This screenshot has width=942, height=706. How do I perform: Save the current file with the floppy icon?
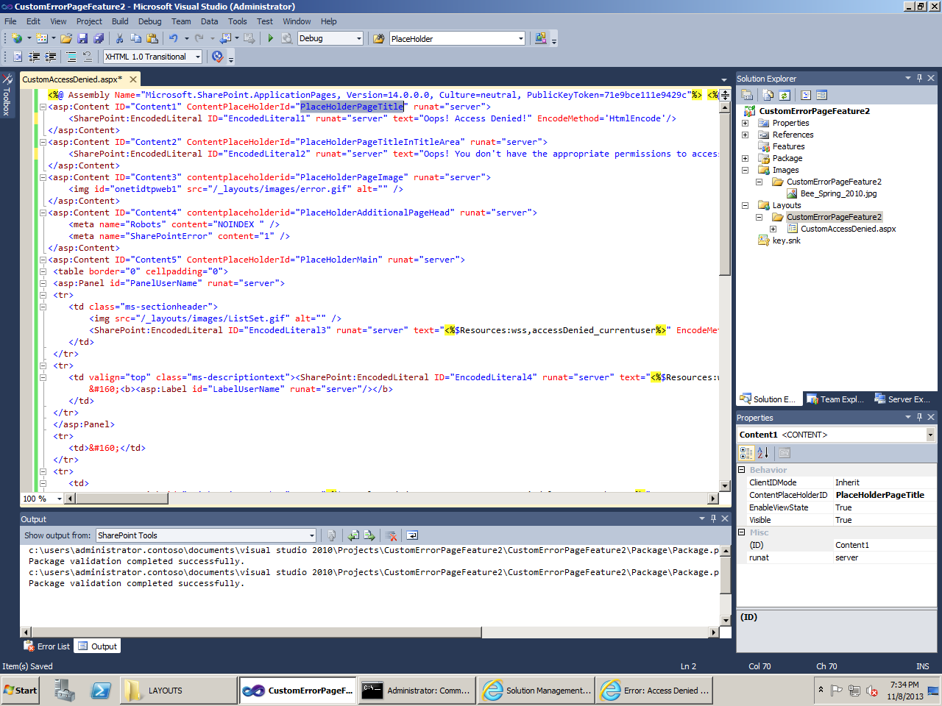click(82, 38)
